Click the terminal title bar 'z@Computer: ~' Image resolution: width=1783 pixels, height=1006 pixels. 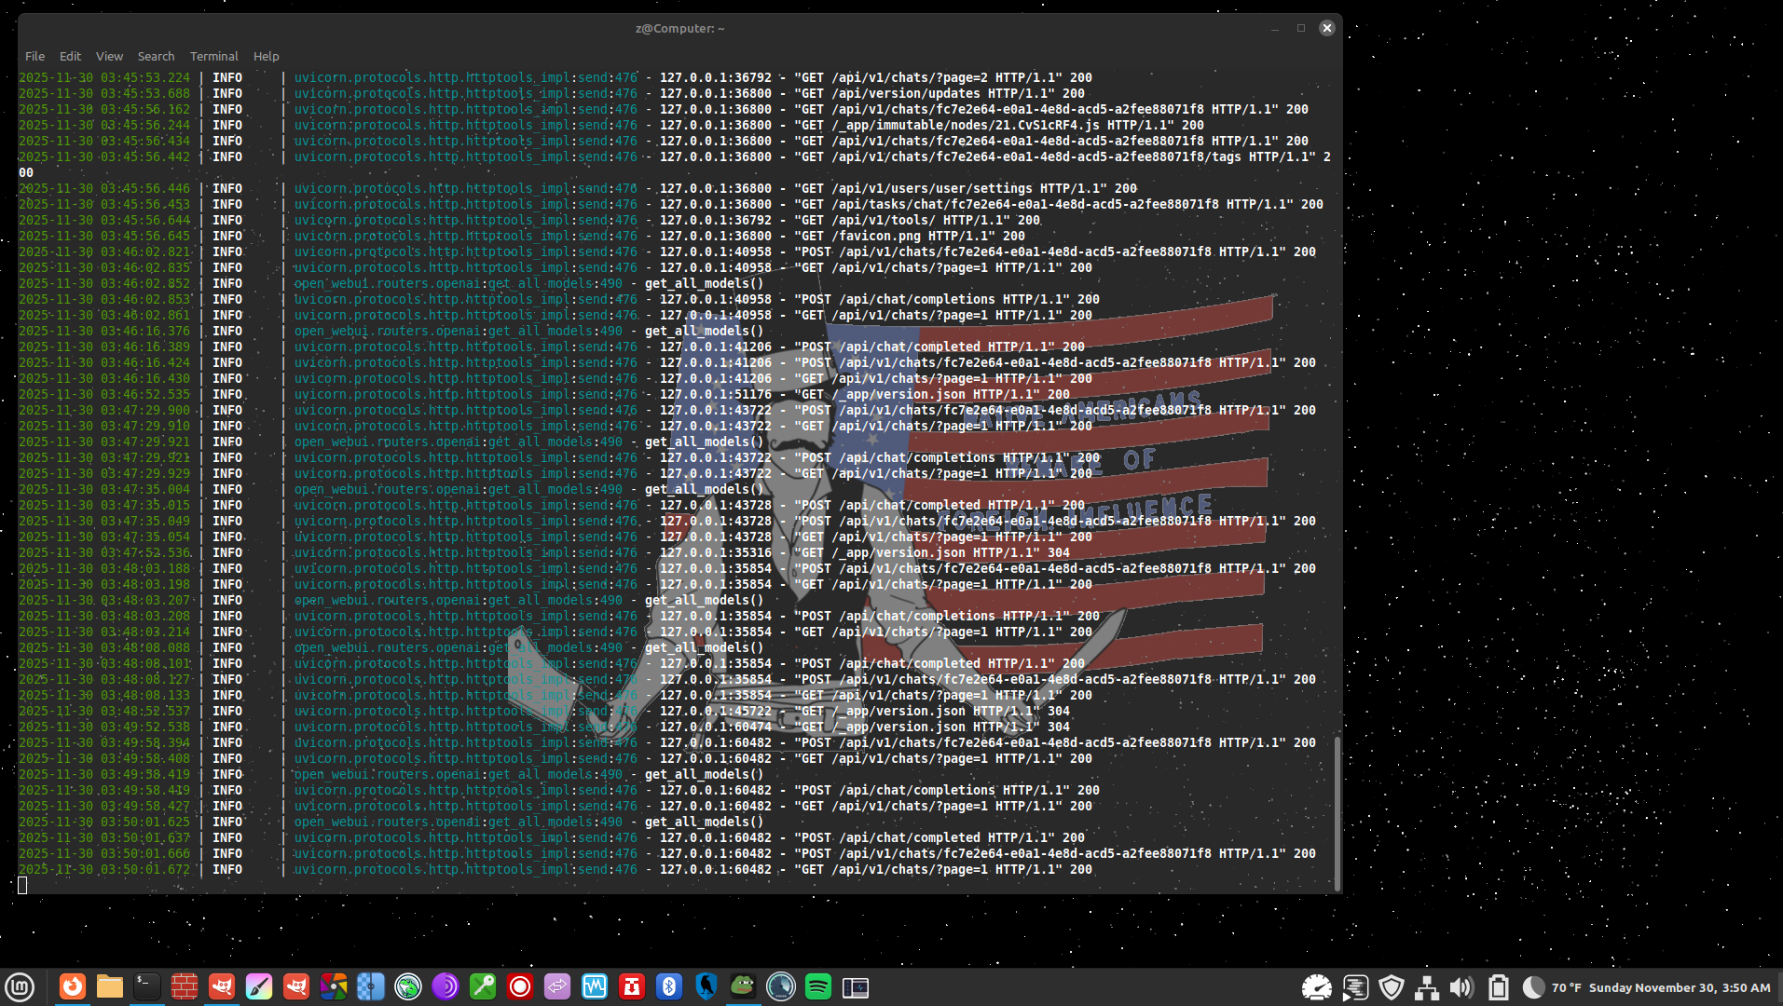(679, 28)
